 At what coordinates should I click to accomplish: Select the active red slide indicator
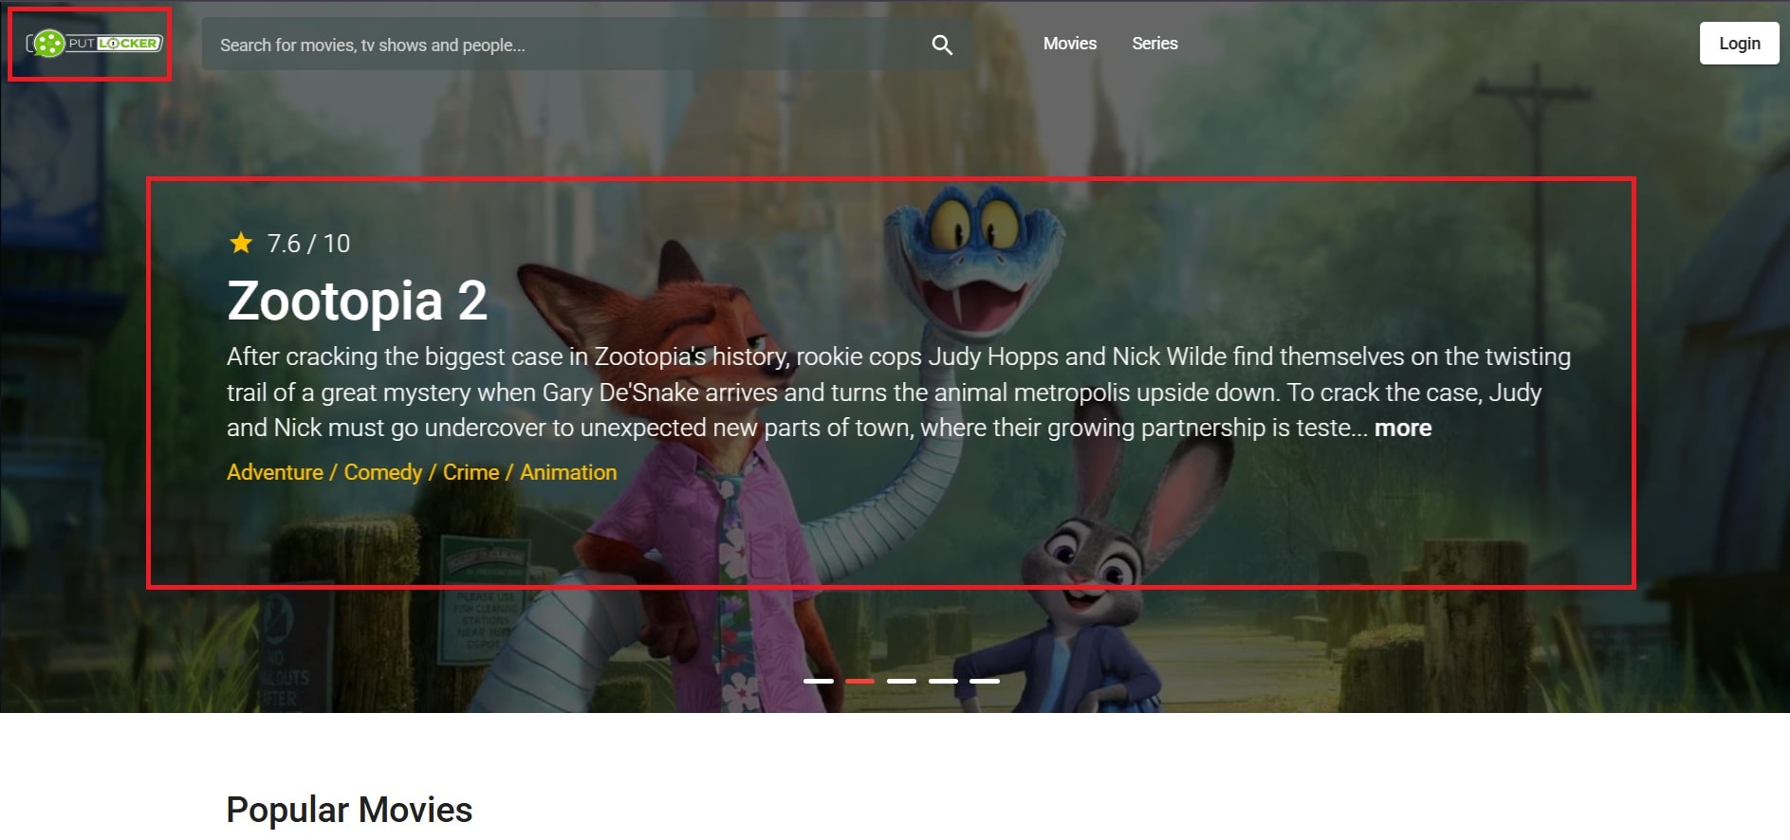pos(859,681)
